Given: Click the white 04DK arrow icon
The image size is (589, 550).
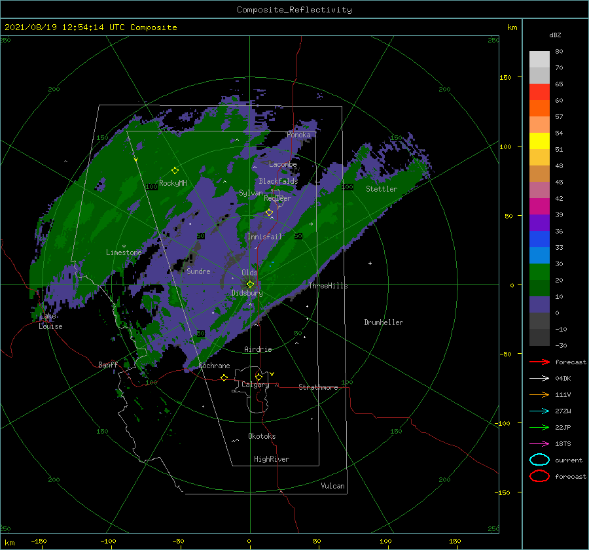Looking at the screenshot, I should [x=539, y=378].
